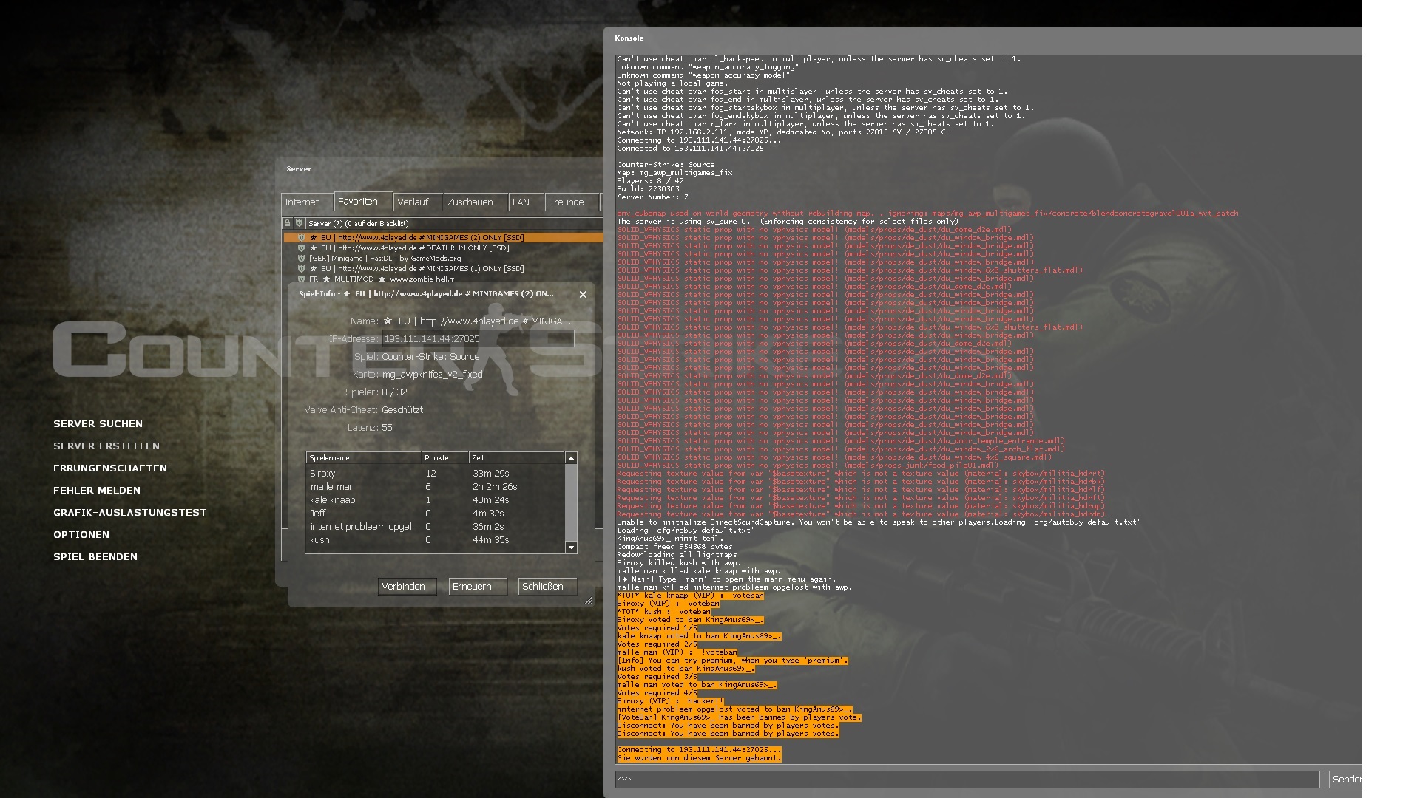Click VAC shield of GameMods.org server row
Screen dimensions: 1420x798
(x=301, y=259)
